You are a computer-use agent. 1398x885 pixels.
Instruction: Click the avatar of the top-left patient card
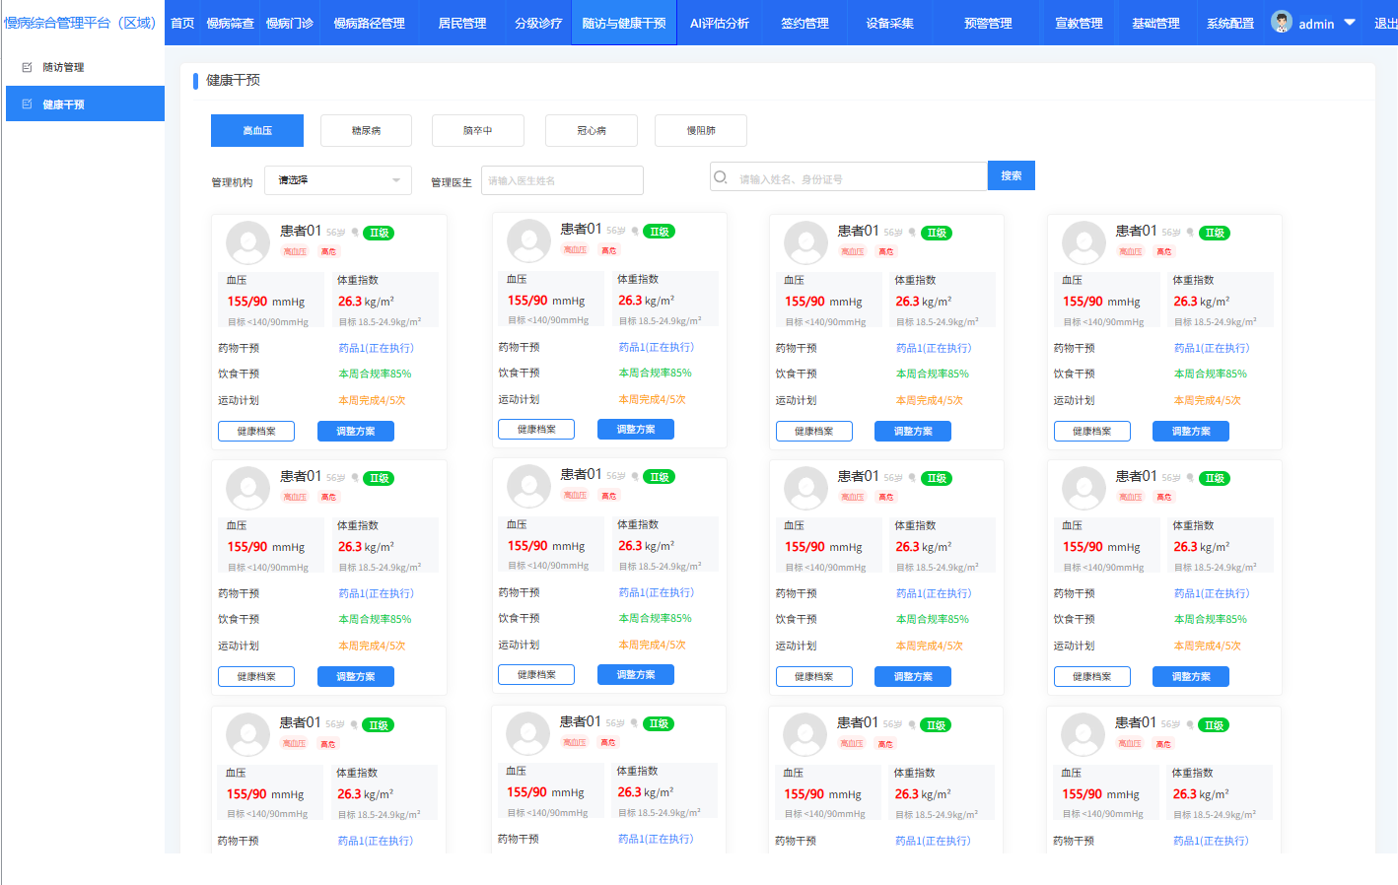pos(247,242)
